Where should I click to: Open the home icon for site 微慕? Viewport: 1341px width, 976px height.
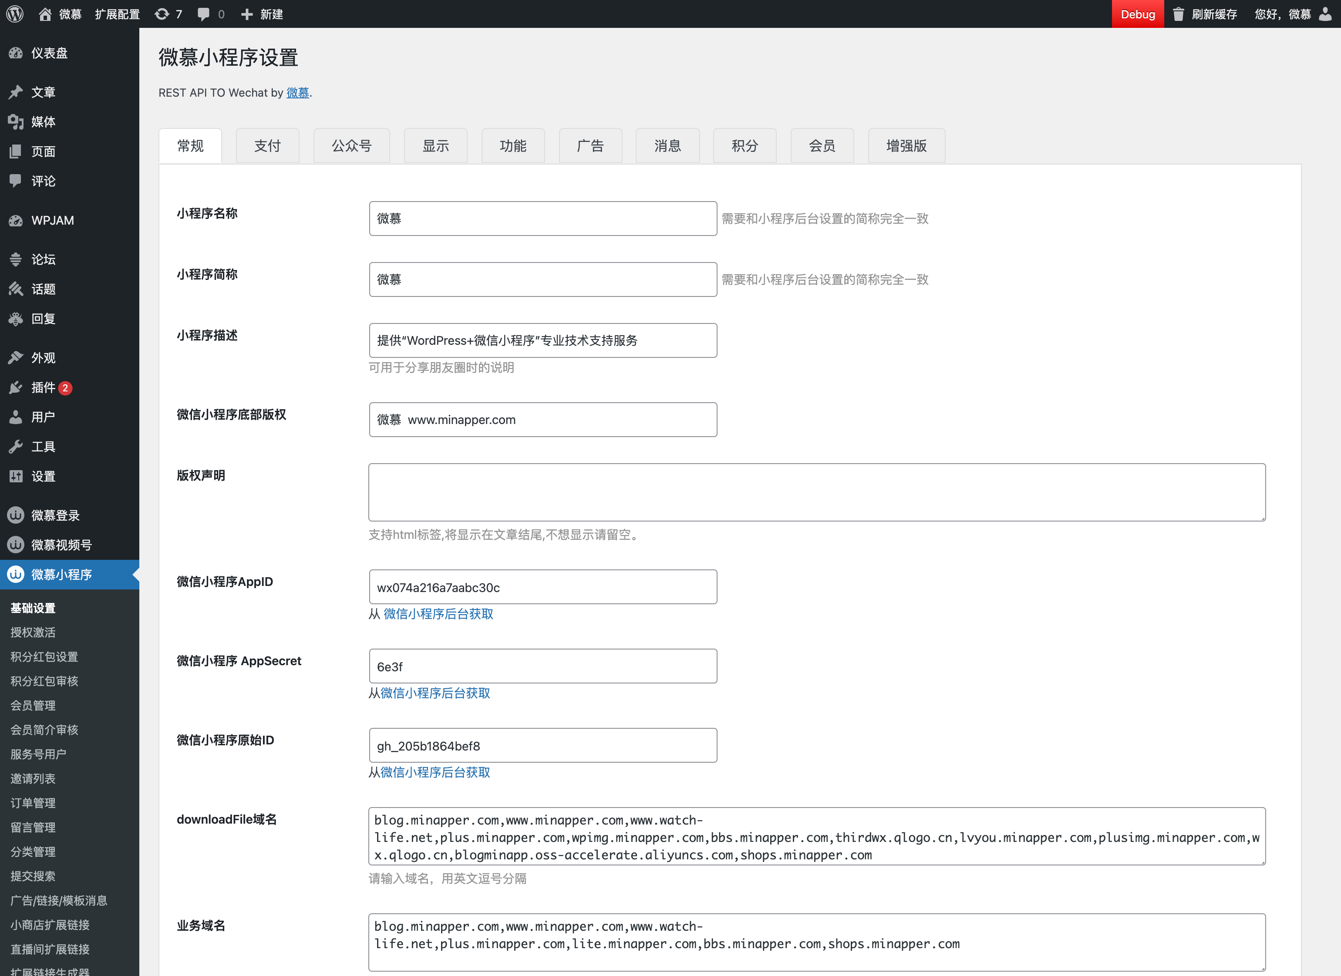[45, 14]
